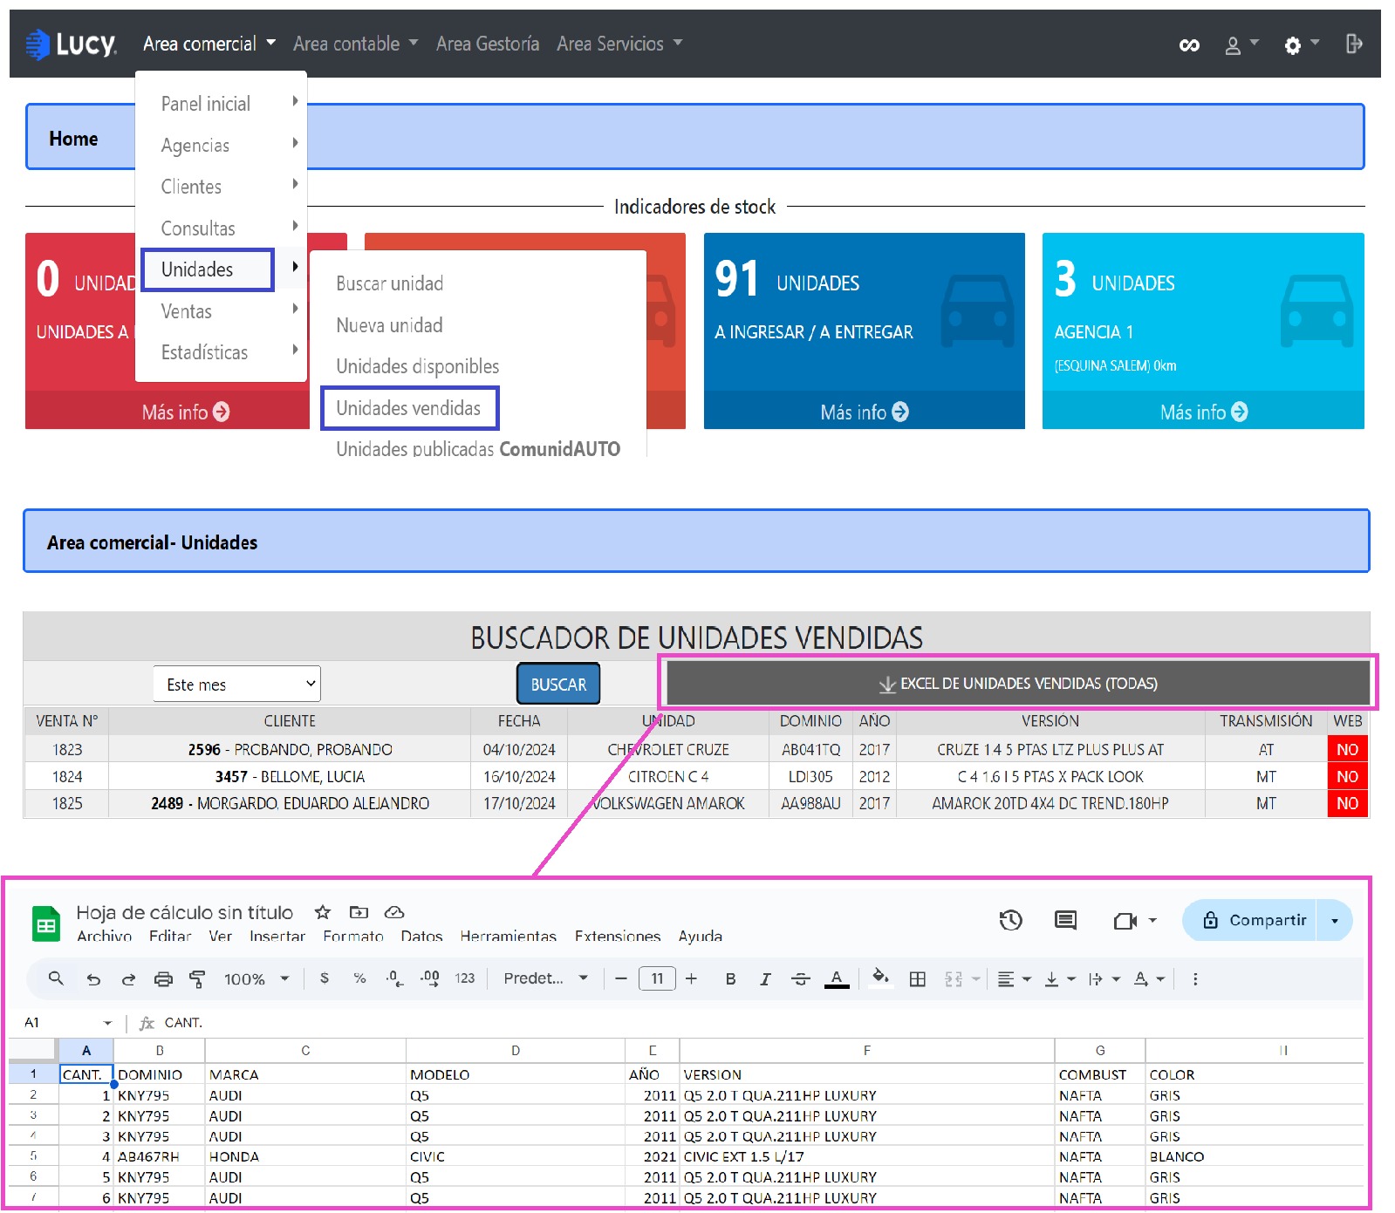Image resolution: width=1395 pixels, height=1213 pixels.
Task: Open the 123 number format menu
Action: click(465, 978)
